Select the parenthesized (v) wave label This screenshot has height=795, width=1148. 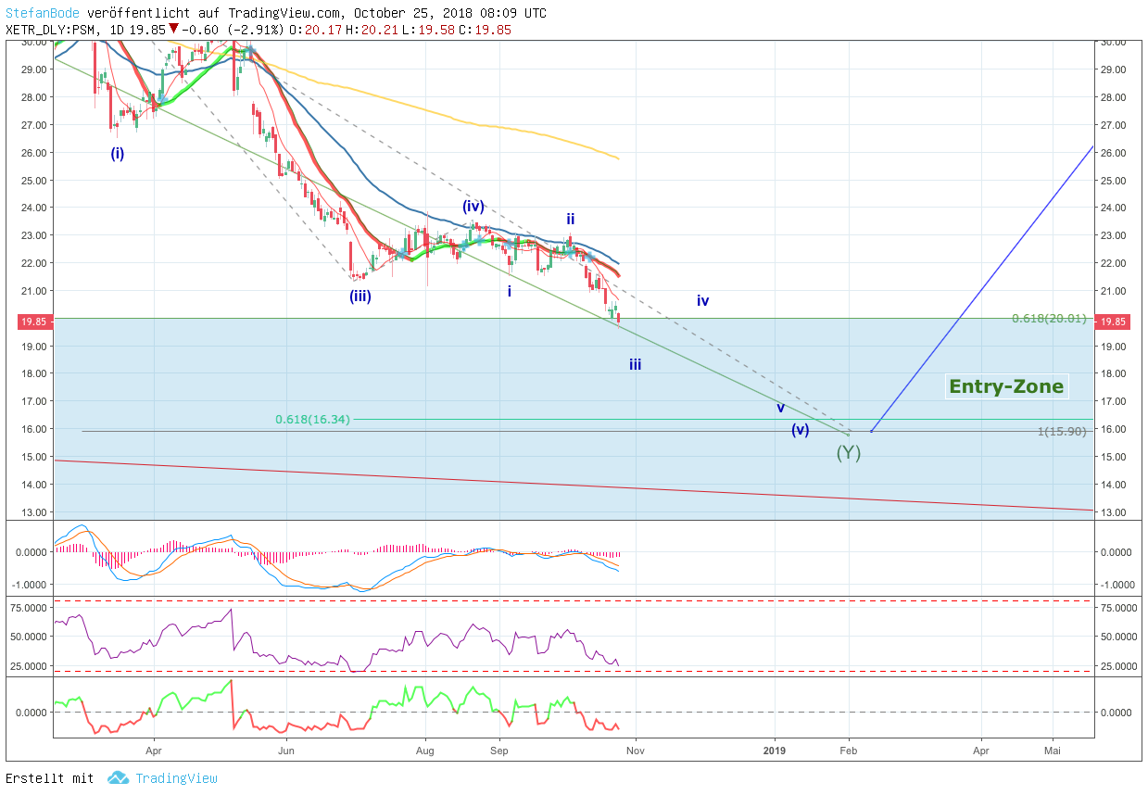pyautogui.click(x=801, y=430)
